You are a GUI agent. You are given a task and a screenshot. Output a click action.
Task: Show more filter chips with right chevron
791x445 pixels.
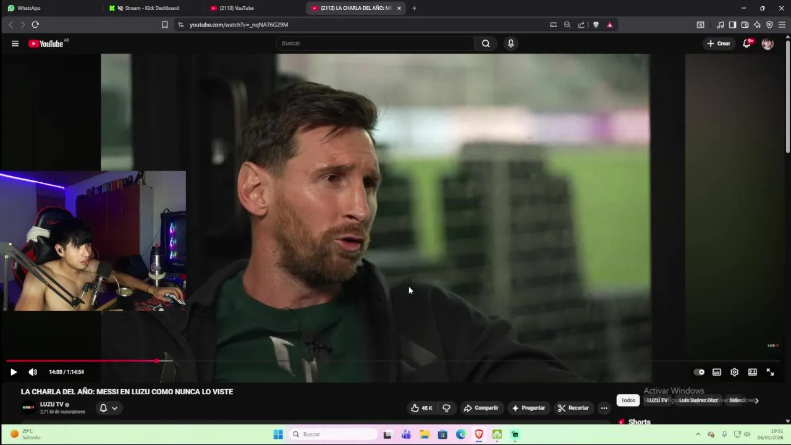[x=756, y=400]
